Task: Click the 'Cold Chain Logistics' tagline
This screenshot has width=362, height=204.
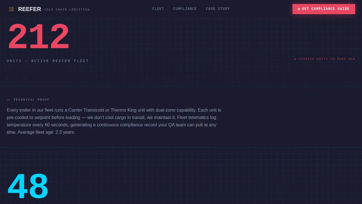Action: (67, 10)
